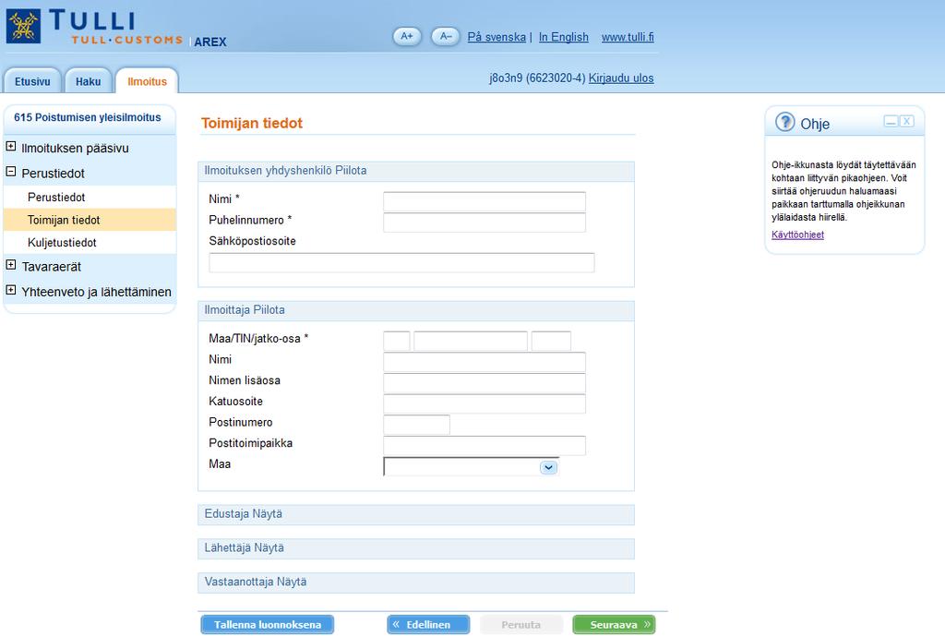Click 615 Poistumisen yleisilmoitus heading
This screenshot has width=945, height=637.
(x=88, y=117)
